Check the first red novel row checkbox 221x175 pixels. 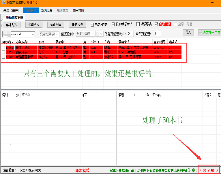[3, 48]
